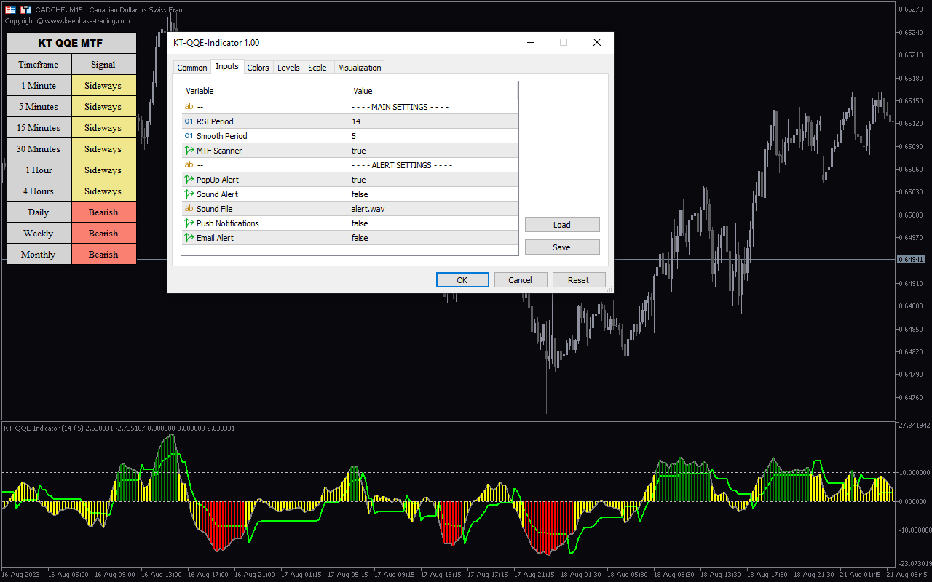Screen dimensions: 932x582
Task: Click the '1 Minute' timeframe cell
Action: point(39,86)
